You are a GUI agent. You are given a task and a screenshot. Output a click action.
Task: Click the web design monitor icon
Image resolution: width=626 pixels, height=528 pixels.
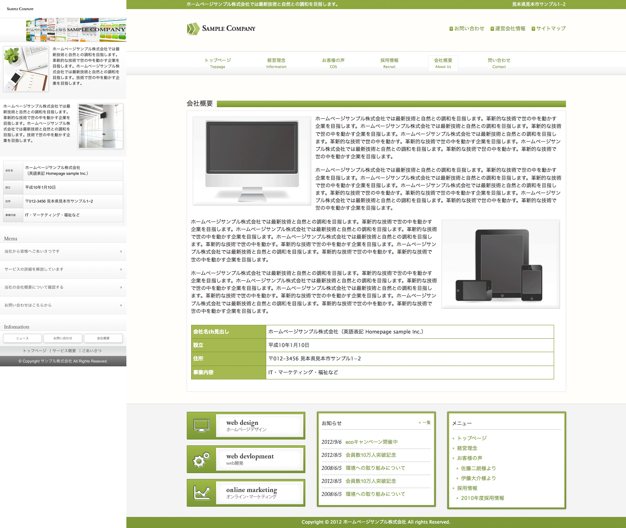tap(201, 425)
